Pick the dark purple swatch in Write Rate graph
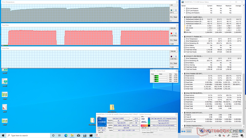Viewport: 246px width, 138px height. (x=171, y=56)
